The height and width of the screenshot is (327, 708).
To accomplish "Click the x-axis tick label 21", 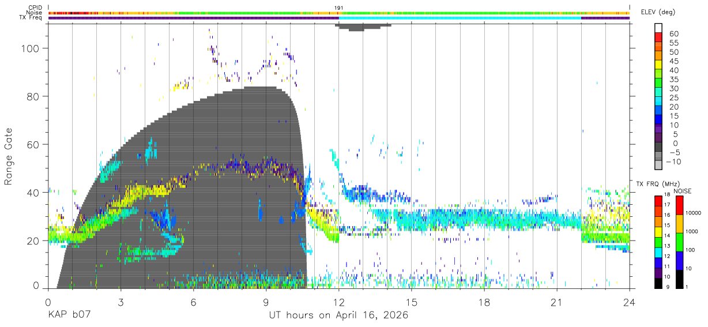I will click(x=556, y=302).
